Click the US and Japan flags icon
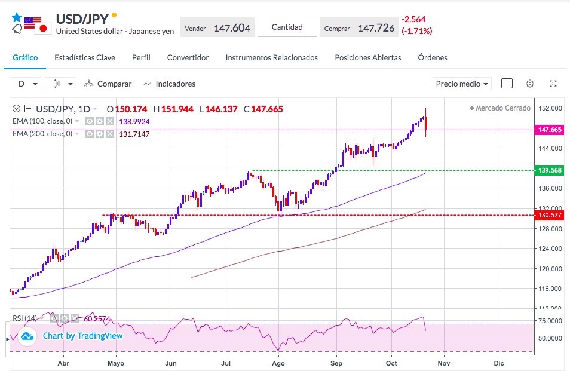 click(38, 26)
